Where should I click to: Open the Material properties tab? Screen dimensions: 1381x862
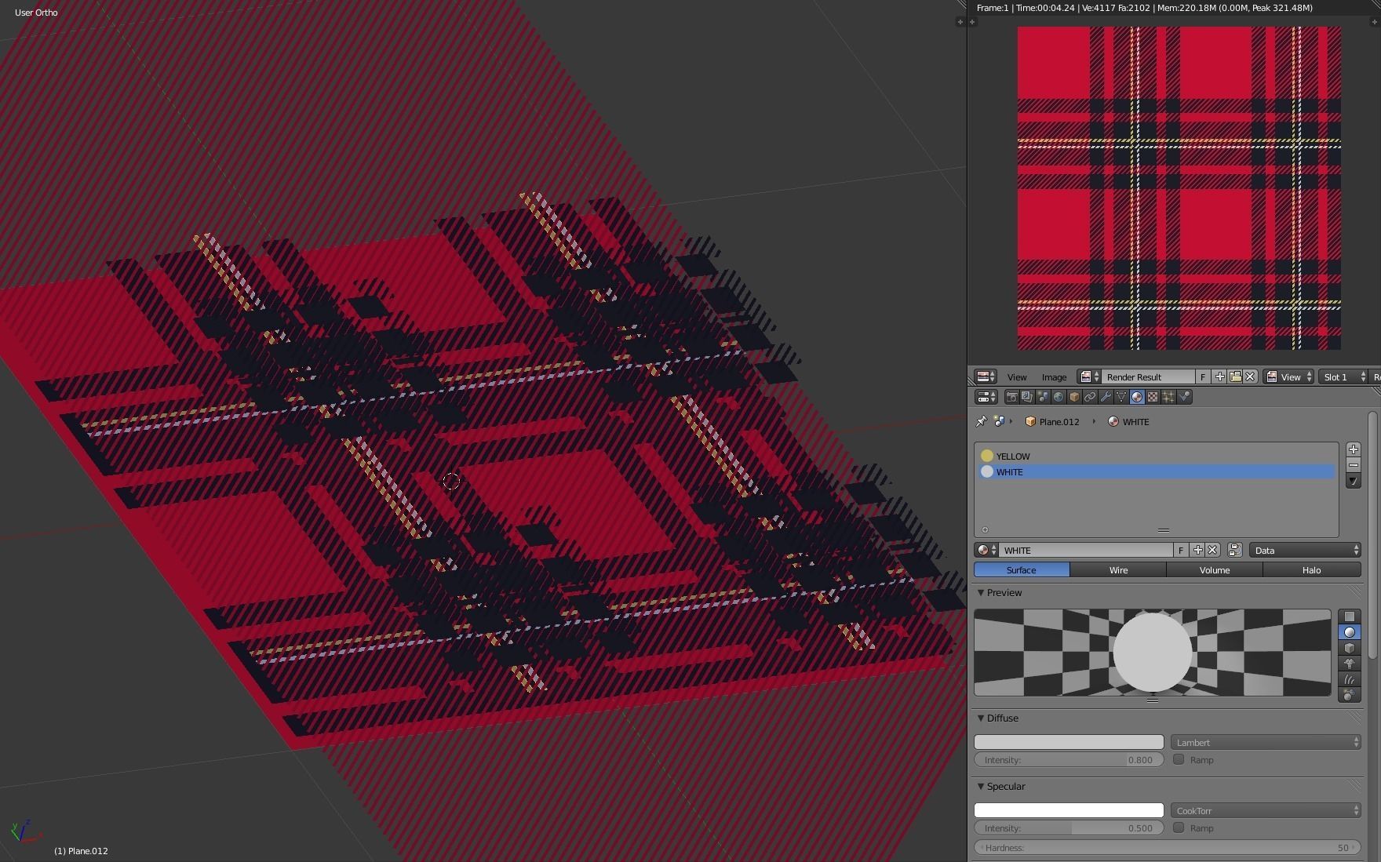coord(1137,397)
